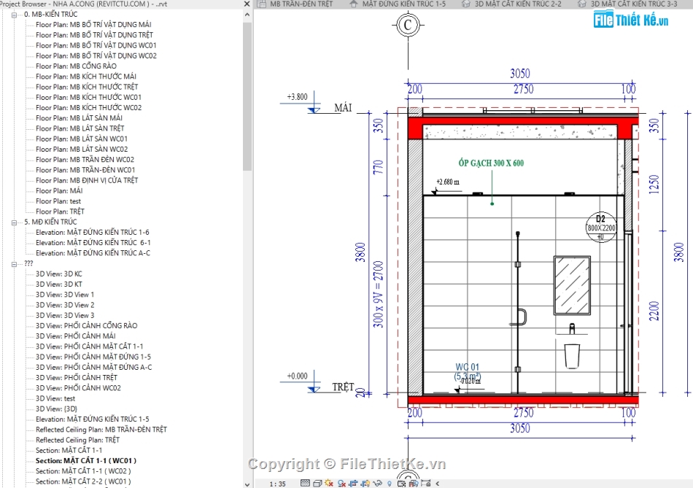Open 3D View: PHỐI CẢNH WC02
Viewport: 693px width, 488px height.
pyautogui.click(x=78, y=388)
